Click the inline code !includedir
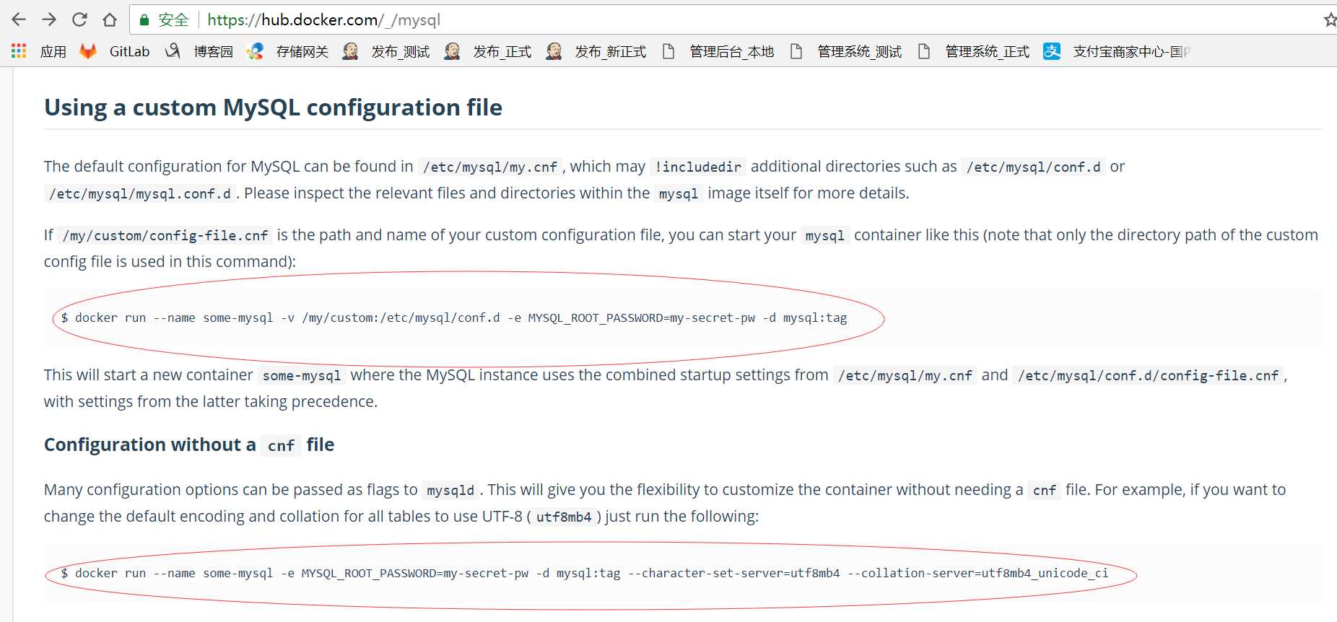 click(x=698, y=167)
